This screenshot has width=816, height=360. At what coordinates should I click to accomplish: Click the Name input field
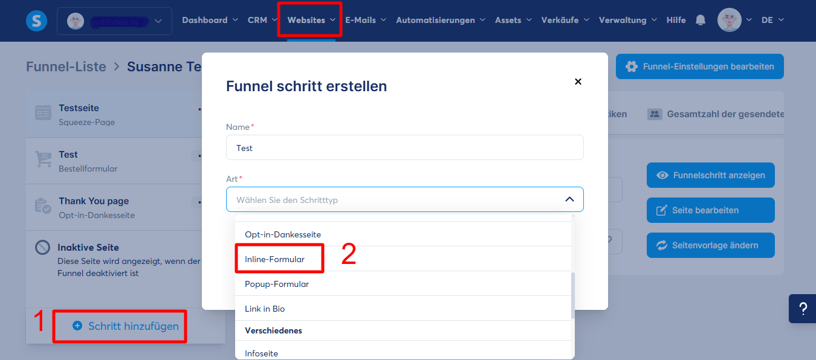[405, 147]
